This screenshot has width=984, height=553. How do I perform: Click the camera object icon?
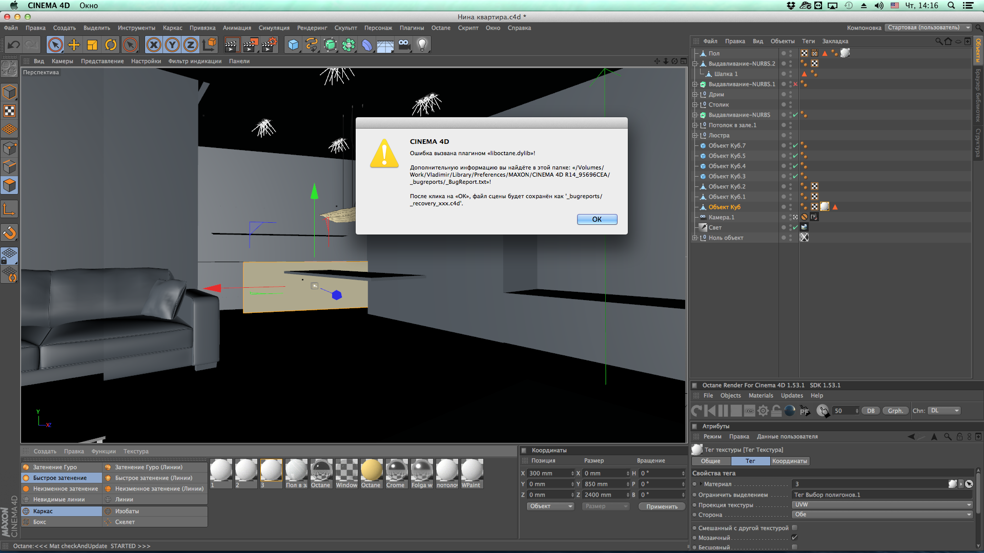(x=404, y=45)
